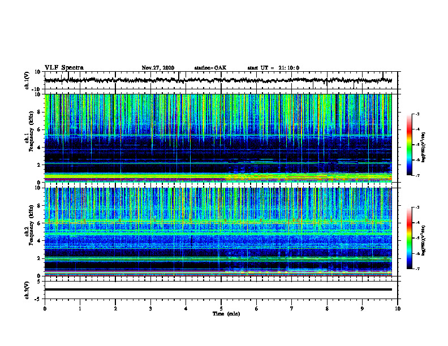448x346 pixels.
Task: Click the ch.1 spectrogram color scale bar
Action: (x=409, y=145)
